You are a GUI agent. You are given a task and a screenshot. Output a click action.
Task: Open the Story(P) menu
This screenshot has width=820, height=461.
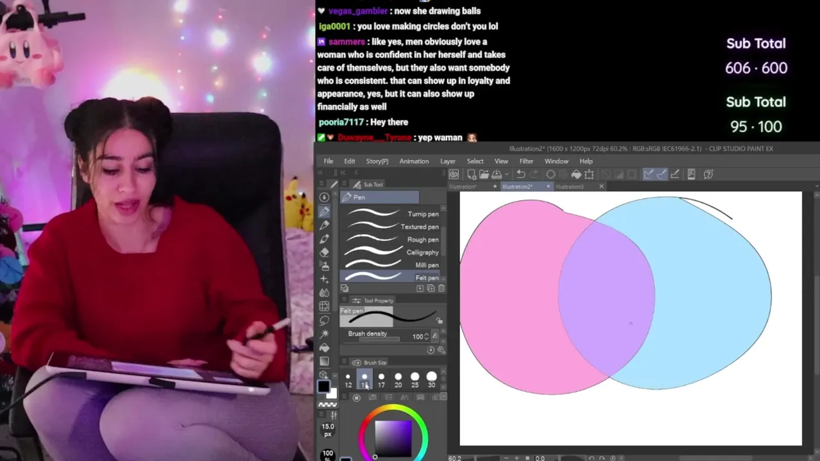click(x=377, y=161)
